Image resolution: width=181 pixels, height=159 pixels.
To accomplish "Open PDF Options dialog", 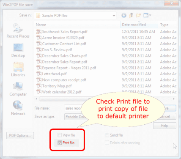I will click(x=20, y=135).
